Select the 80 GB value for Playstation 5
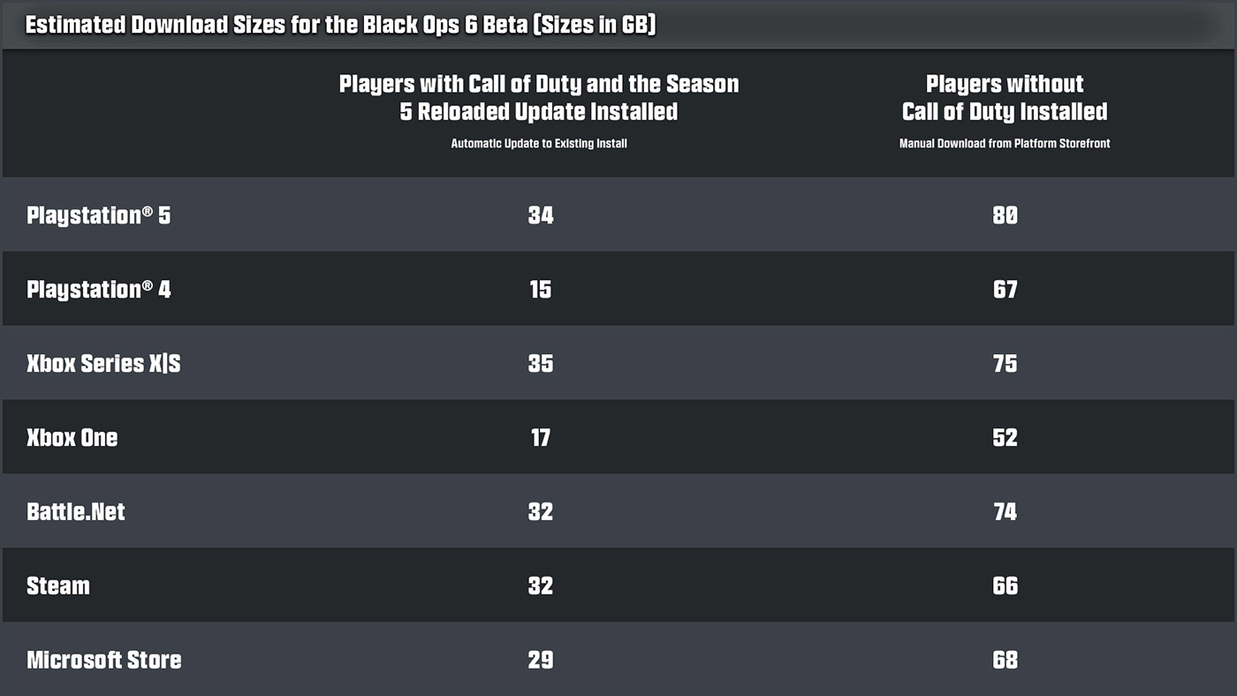The image size is (1237, 696). [1005, 216]
